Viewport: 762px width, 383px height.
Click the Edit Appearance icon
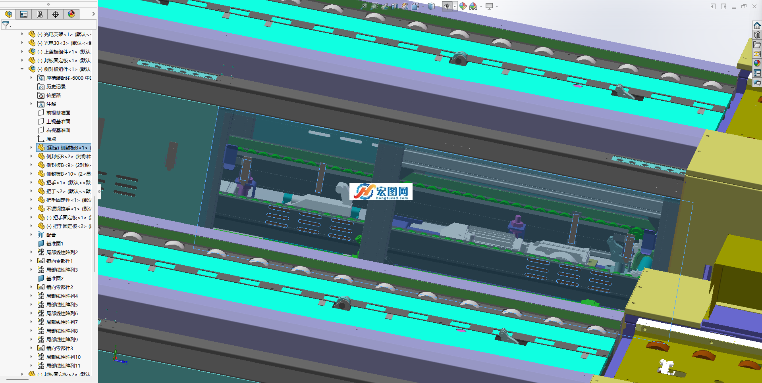point(463,6)
